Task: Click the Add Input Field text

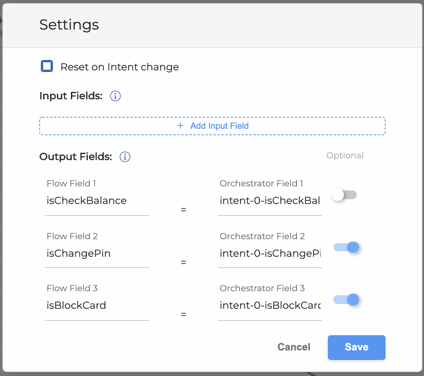Action: [219, 126]
